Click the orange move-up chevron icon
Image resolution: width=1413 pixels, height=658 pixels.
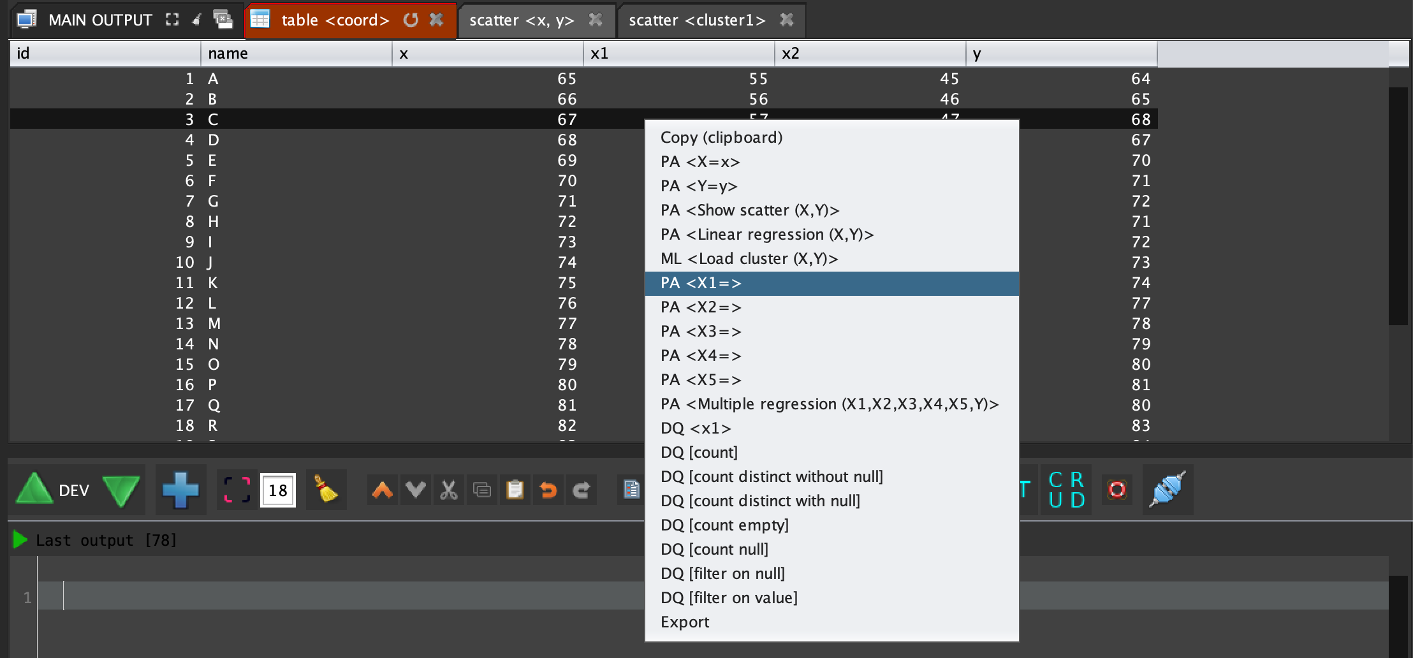[383, 490]
